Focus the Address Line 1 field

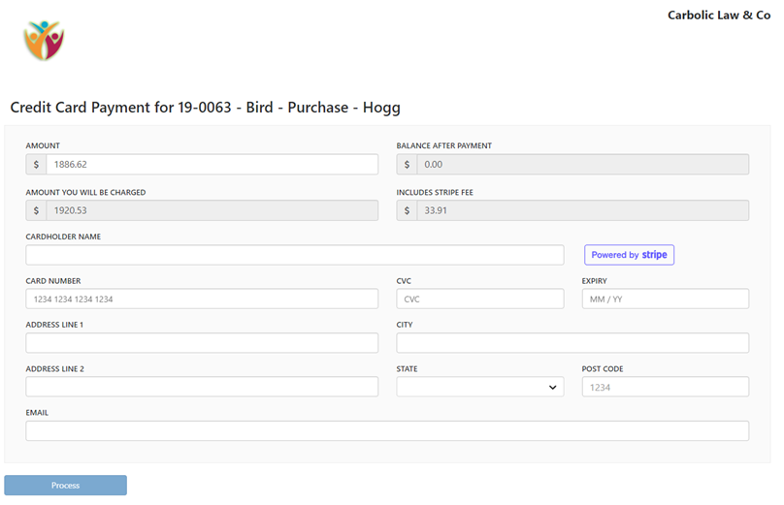[x=202, y=343]
